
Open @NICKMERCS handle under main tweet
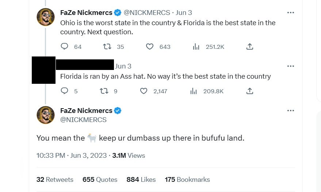pyautogui.click(x=83, y=119)
